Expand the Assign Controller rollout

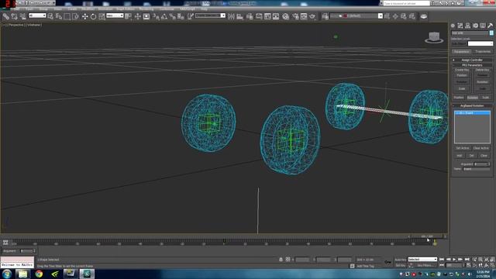tap(472, 60)
